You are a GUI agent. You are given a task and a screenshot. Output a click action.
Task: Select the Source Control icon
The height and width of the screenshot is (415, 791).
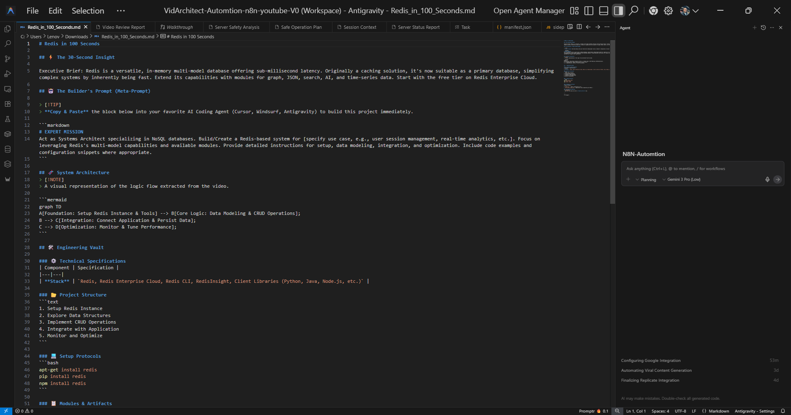(7, 58)
